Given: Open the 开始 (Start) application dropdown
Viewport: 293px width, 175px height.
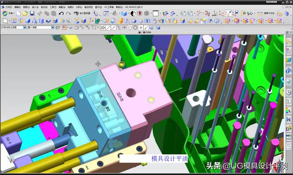Looking at the screenshot, I should click(8, 13).
